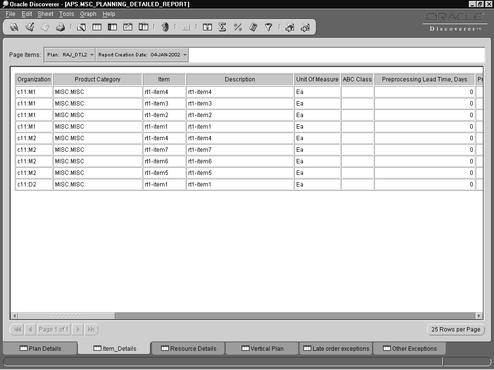Screen dimensions: 494x370
Task: Click the grayed-out Graph bar chart icon
Action: (x=186, y=27)
